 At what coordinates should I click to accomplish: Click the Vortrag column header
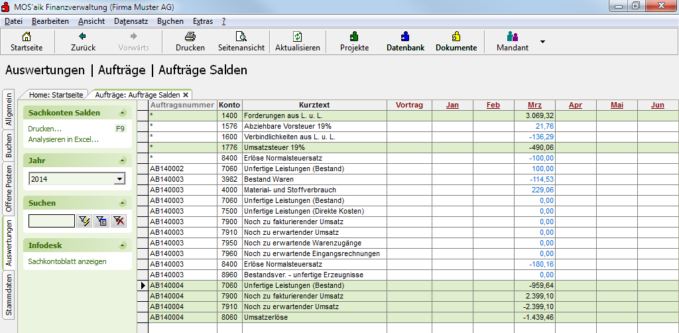click(x=409, y=105)
